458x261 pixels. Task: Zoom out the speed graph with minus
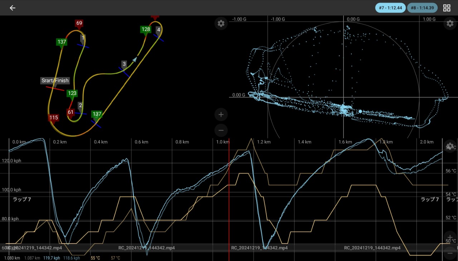click(450, 253)
